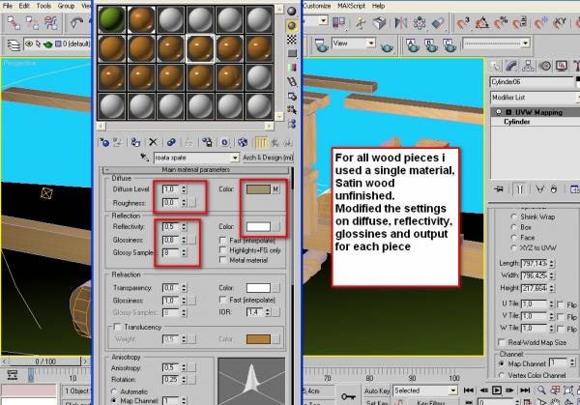The width and height of the screenshot is (580, 405).
Task: Click Get Material icon
Action: [x=104, y=142]
